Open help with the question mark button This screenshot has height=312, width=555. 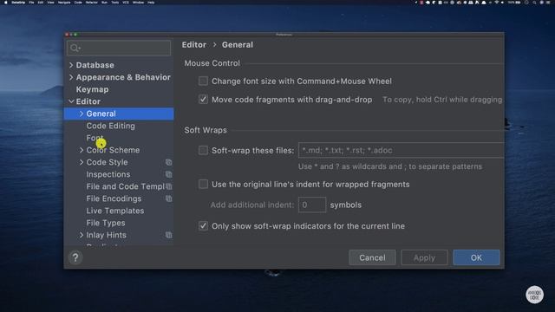click(75, 257)
